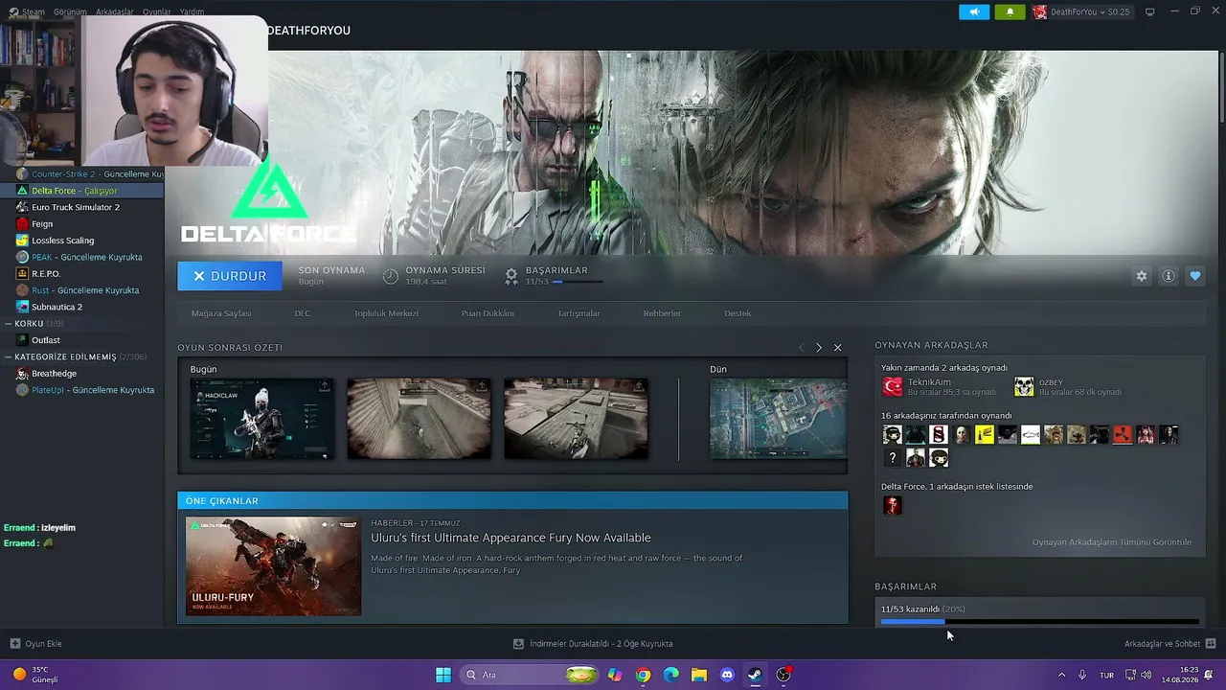Image resolution: width=1226 pixels, height=690 pixels.
Task: Click the Outlast game icon
Action: pyautogui.click(x=22, y=340)
